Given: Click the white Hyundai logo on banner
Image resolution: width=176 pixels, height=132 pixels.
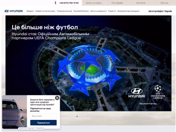Looking at the screenshot, I should 137,93.
